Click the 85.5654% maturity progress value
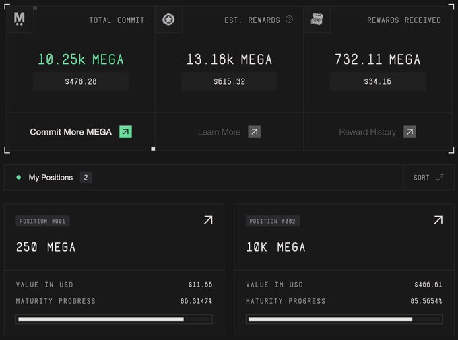 click(426, 301)
